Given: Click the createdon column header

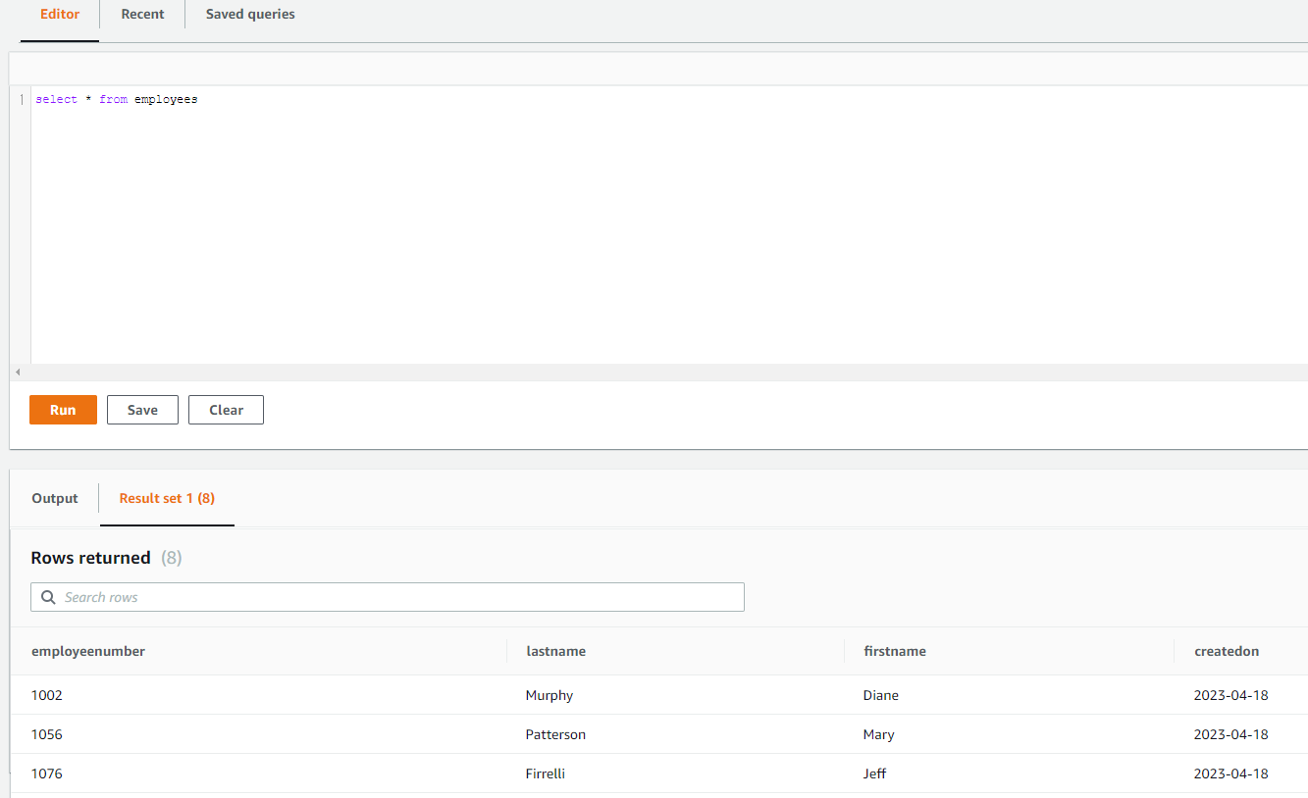Looking at the screenshot, I should click(x=1227, y=651).
